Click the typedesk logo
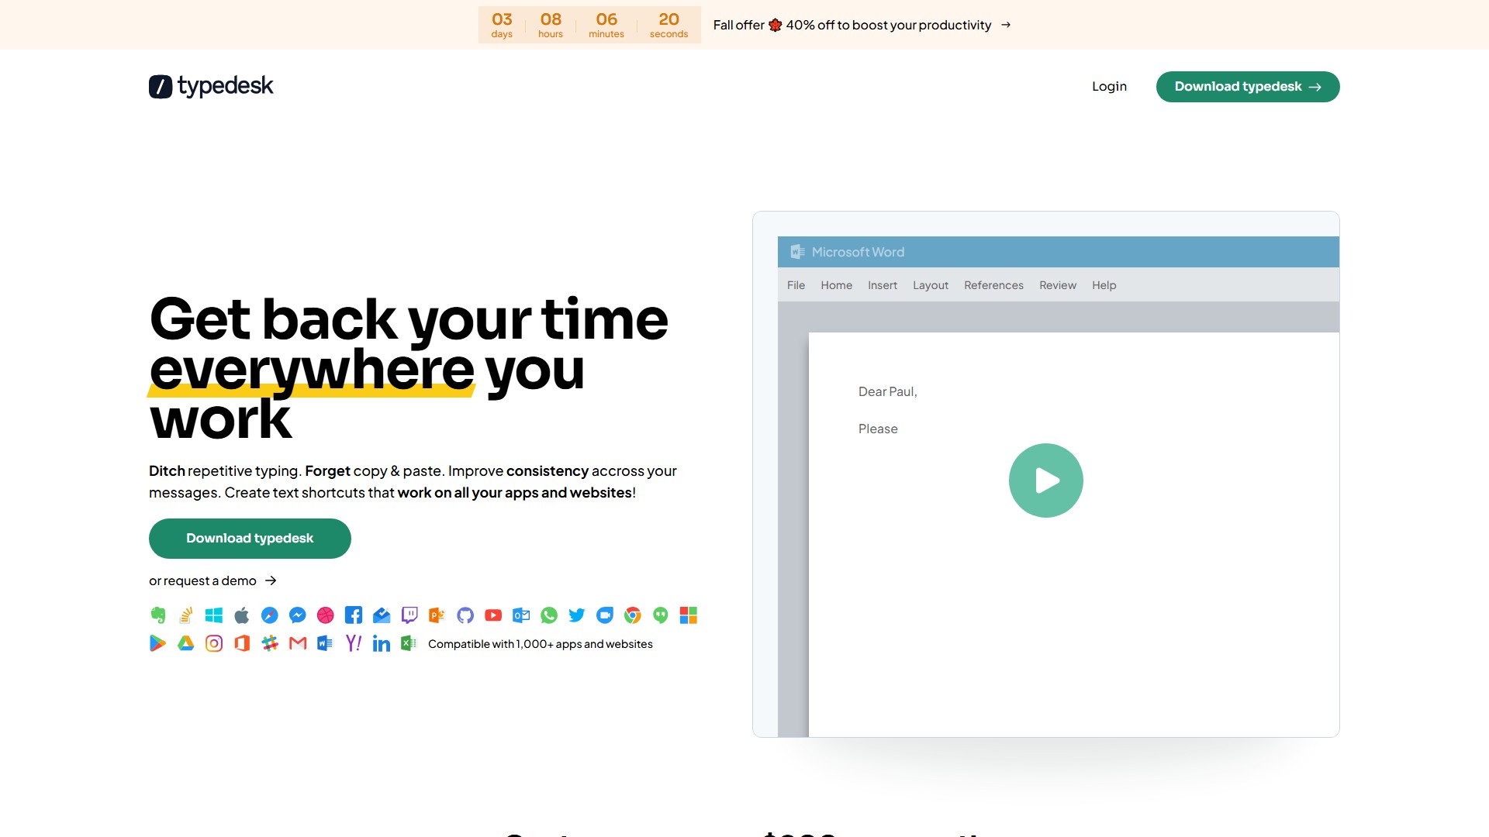 coord(210,86)
